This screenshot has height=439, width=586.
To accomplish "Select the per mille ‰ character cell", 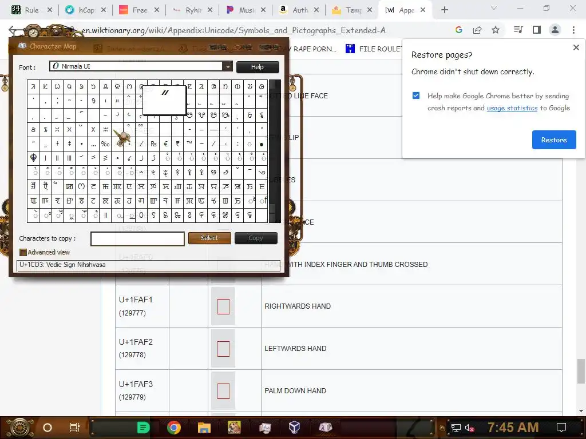I will [x=105, y=143].
